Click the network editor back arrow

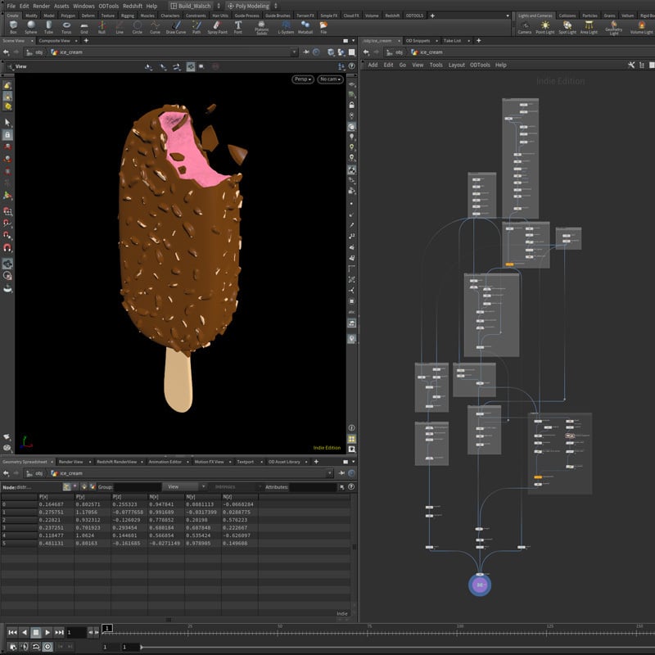coord(366,52)
